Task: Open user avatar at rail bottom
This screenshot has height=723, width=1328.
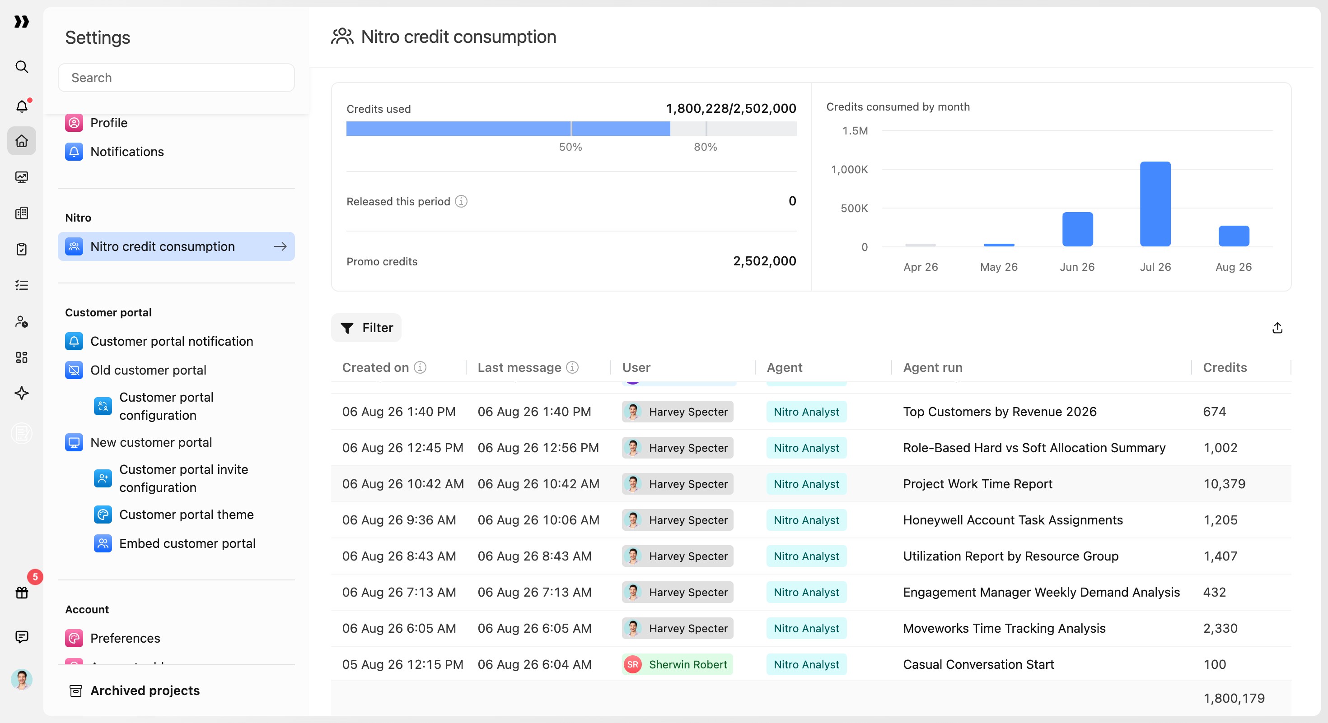Action: point(22,680)
